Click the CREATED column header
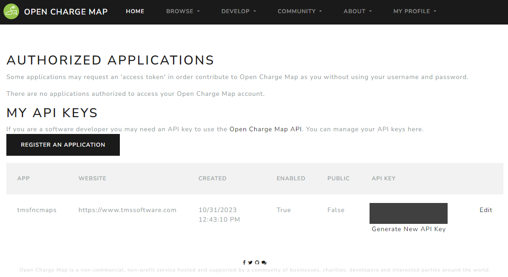508x277 pixels. [212, 178]
